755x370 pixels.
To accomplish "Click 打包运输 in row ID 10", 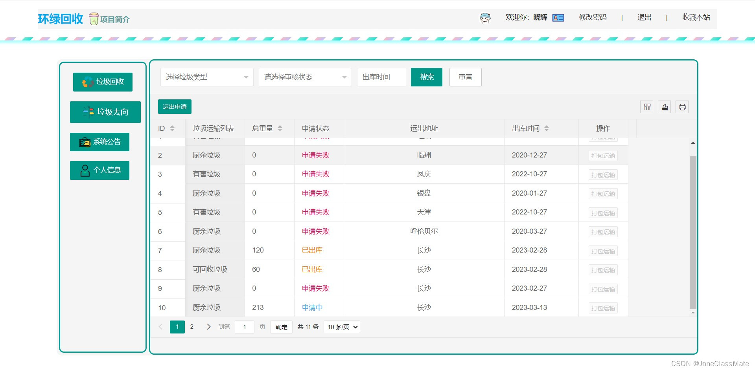I will tap(603, 308).
